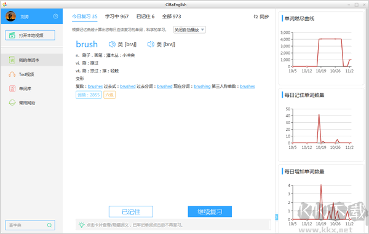Click the 已记住 button

pos(131,212)
